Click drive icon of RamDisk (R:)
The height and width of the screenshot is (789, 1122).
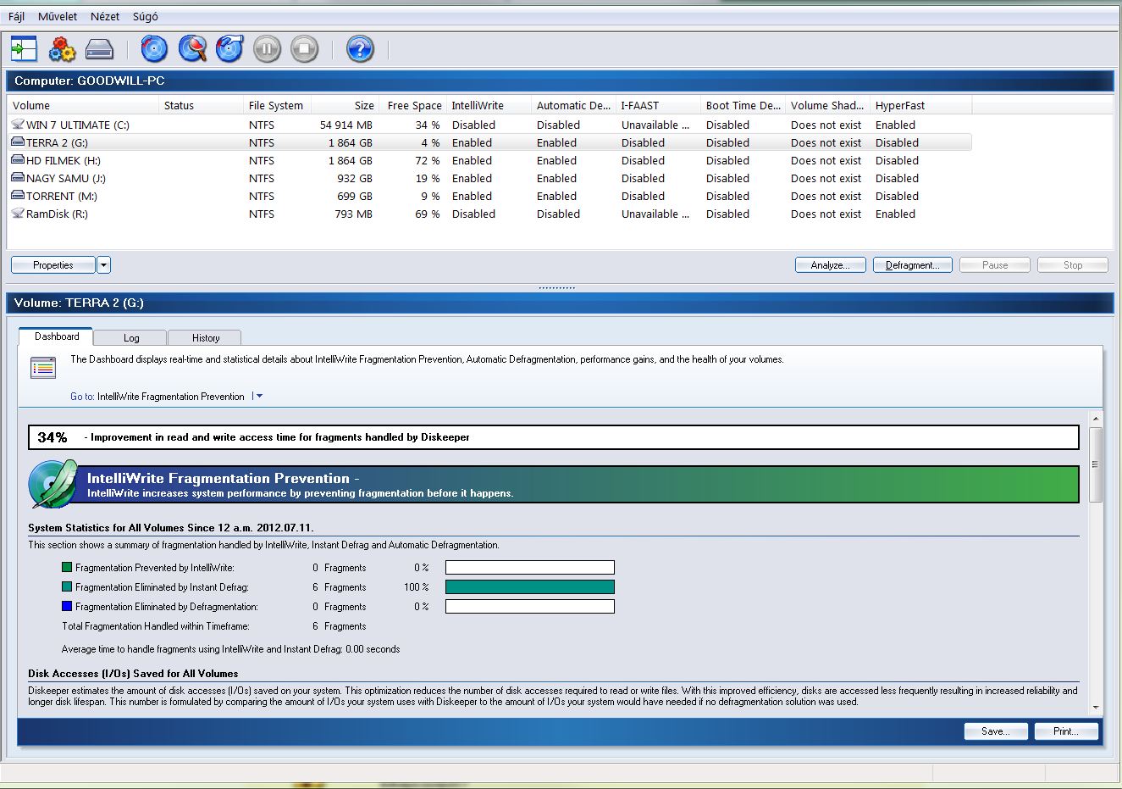click(x=18, y=214)
